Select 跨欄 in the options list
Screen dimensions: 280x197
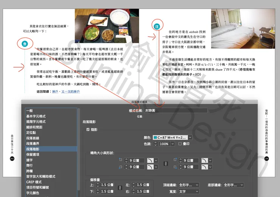coord(51,171)
